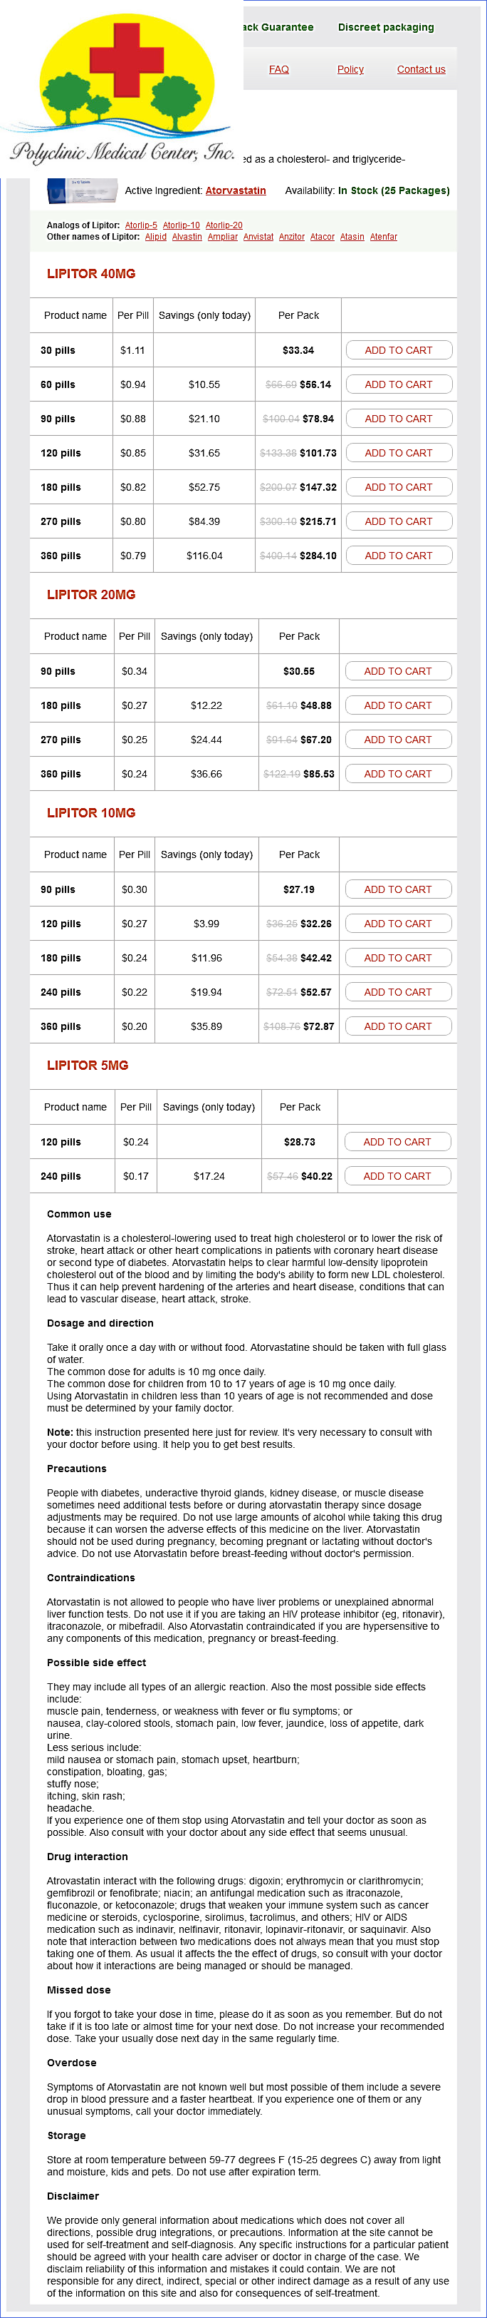Add Lipitor 40mg 30 pills to cart
The width and height of the screenshot is (487, 2318).
398,350
